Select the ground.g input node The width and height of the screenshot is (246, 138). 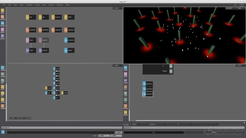click(x=148, y=89)
